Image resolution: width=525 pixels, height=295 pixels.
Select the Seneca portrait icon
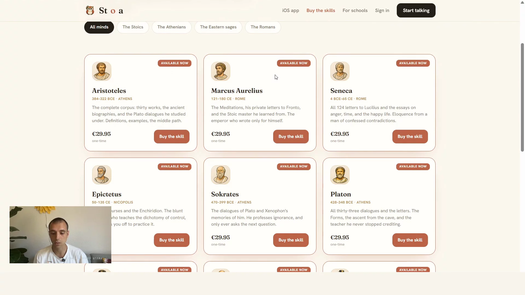tap(340, 71)
